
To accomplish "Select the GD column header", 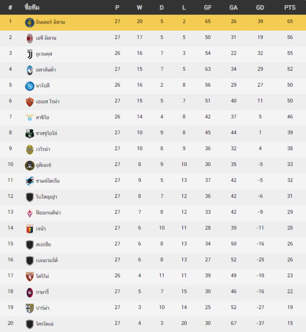I will (260, 8).
